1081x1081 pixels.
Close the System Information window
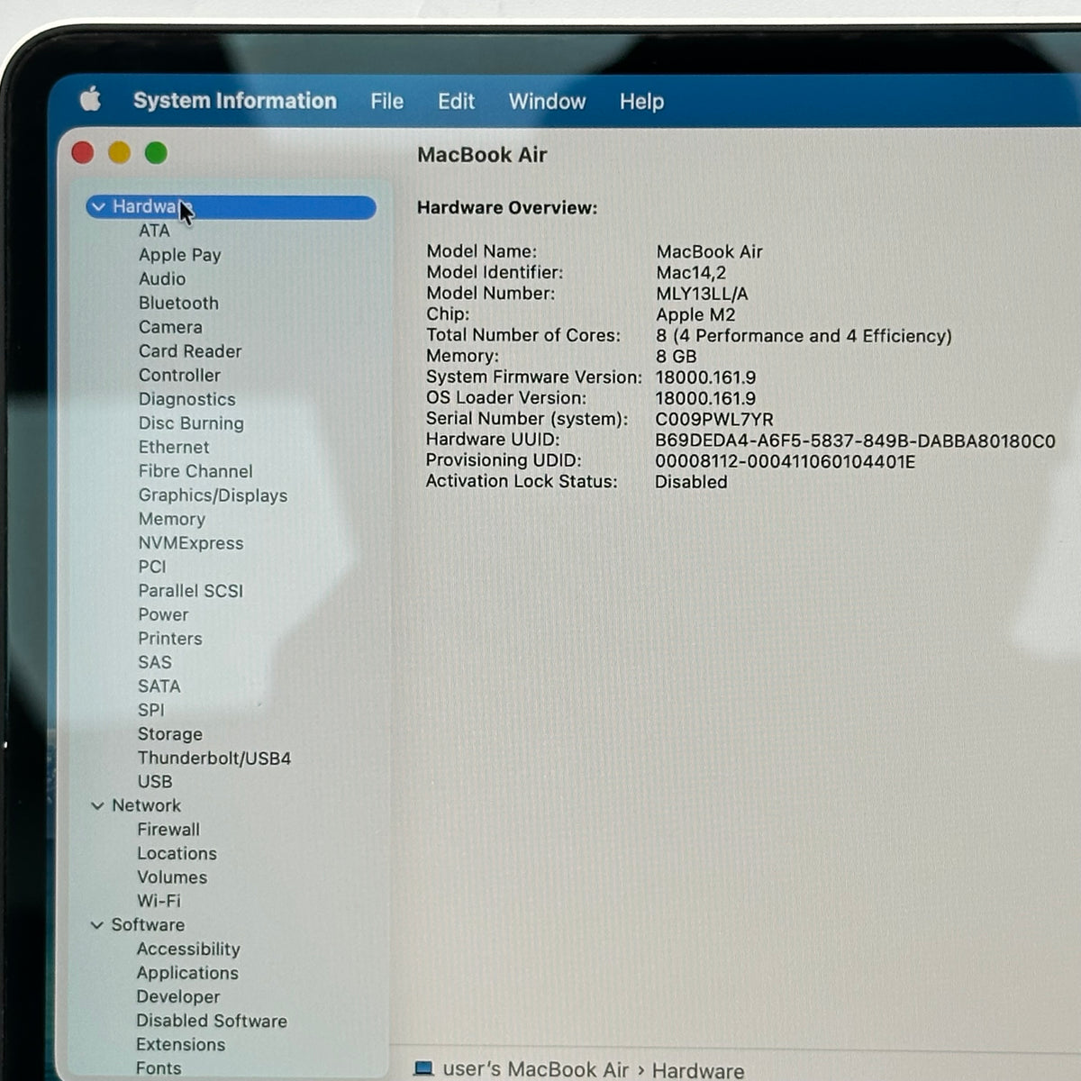(x=83, y=153)
